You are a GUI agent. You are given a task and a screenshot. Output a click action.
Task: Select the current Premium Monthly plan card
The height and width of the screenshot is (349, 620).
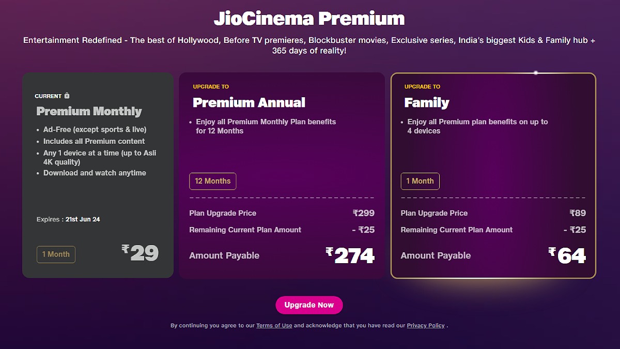(98, 175)
